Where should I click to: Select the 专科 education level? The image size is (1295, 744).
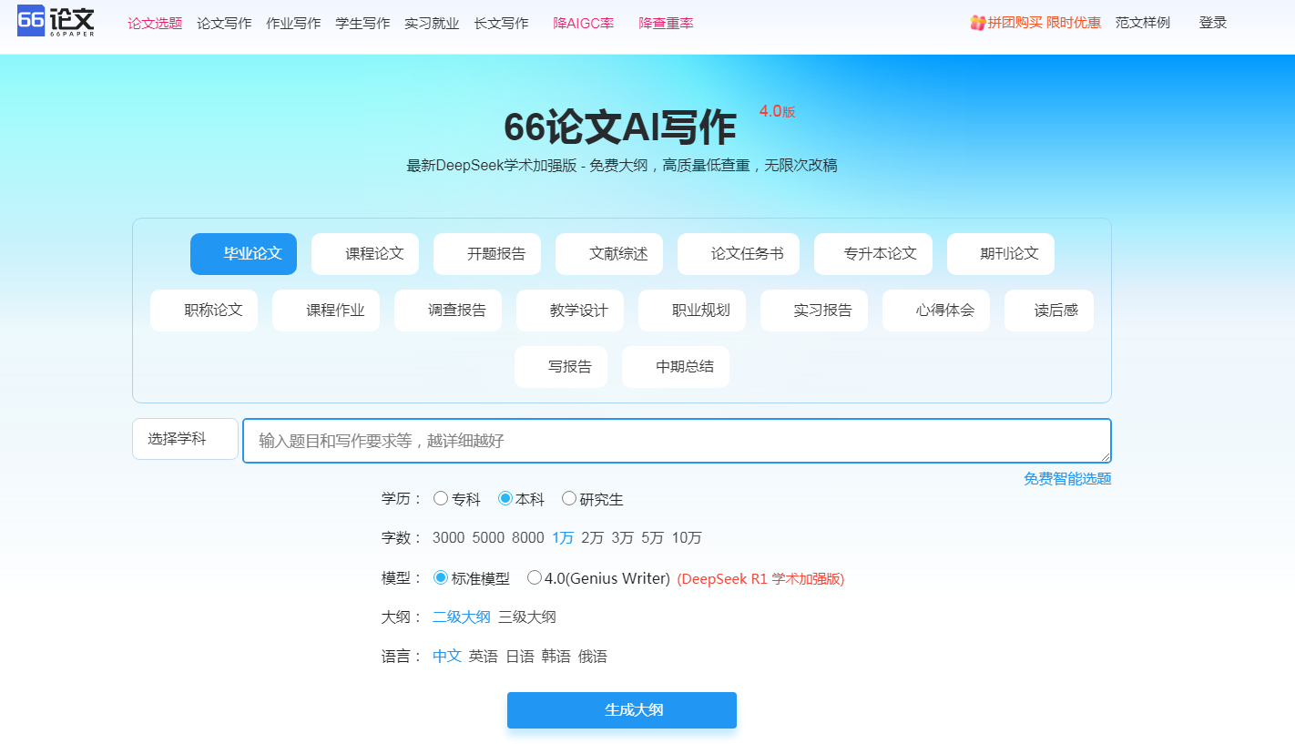(442, 498)
